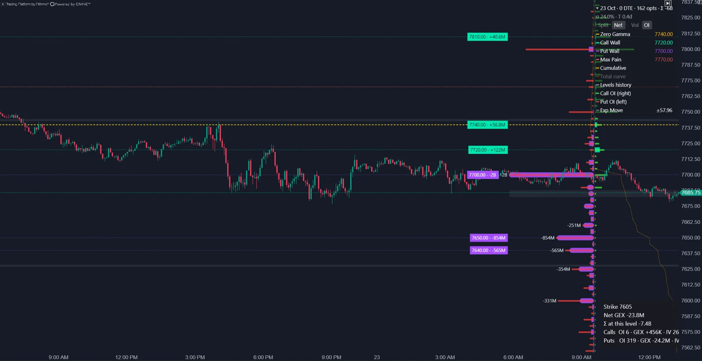
Task: Select the 7650.00 · -854M level label
Action: 489,238
